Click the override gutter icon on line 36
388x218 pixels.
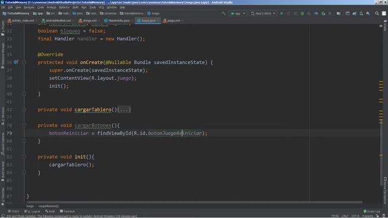(16, 62)
